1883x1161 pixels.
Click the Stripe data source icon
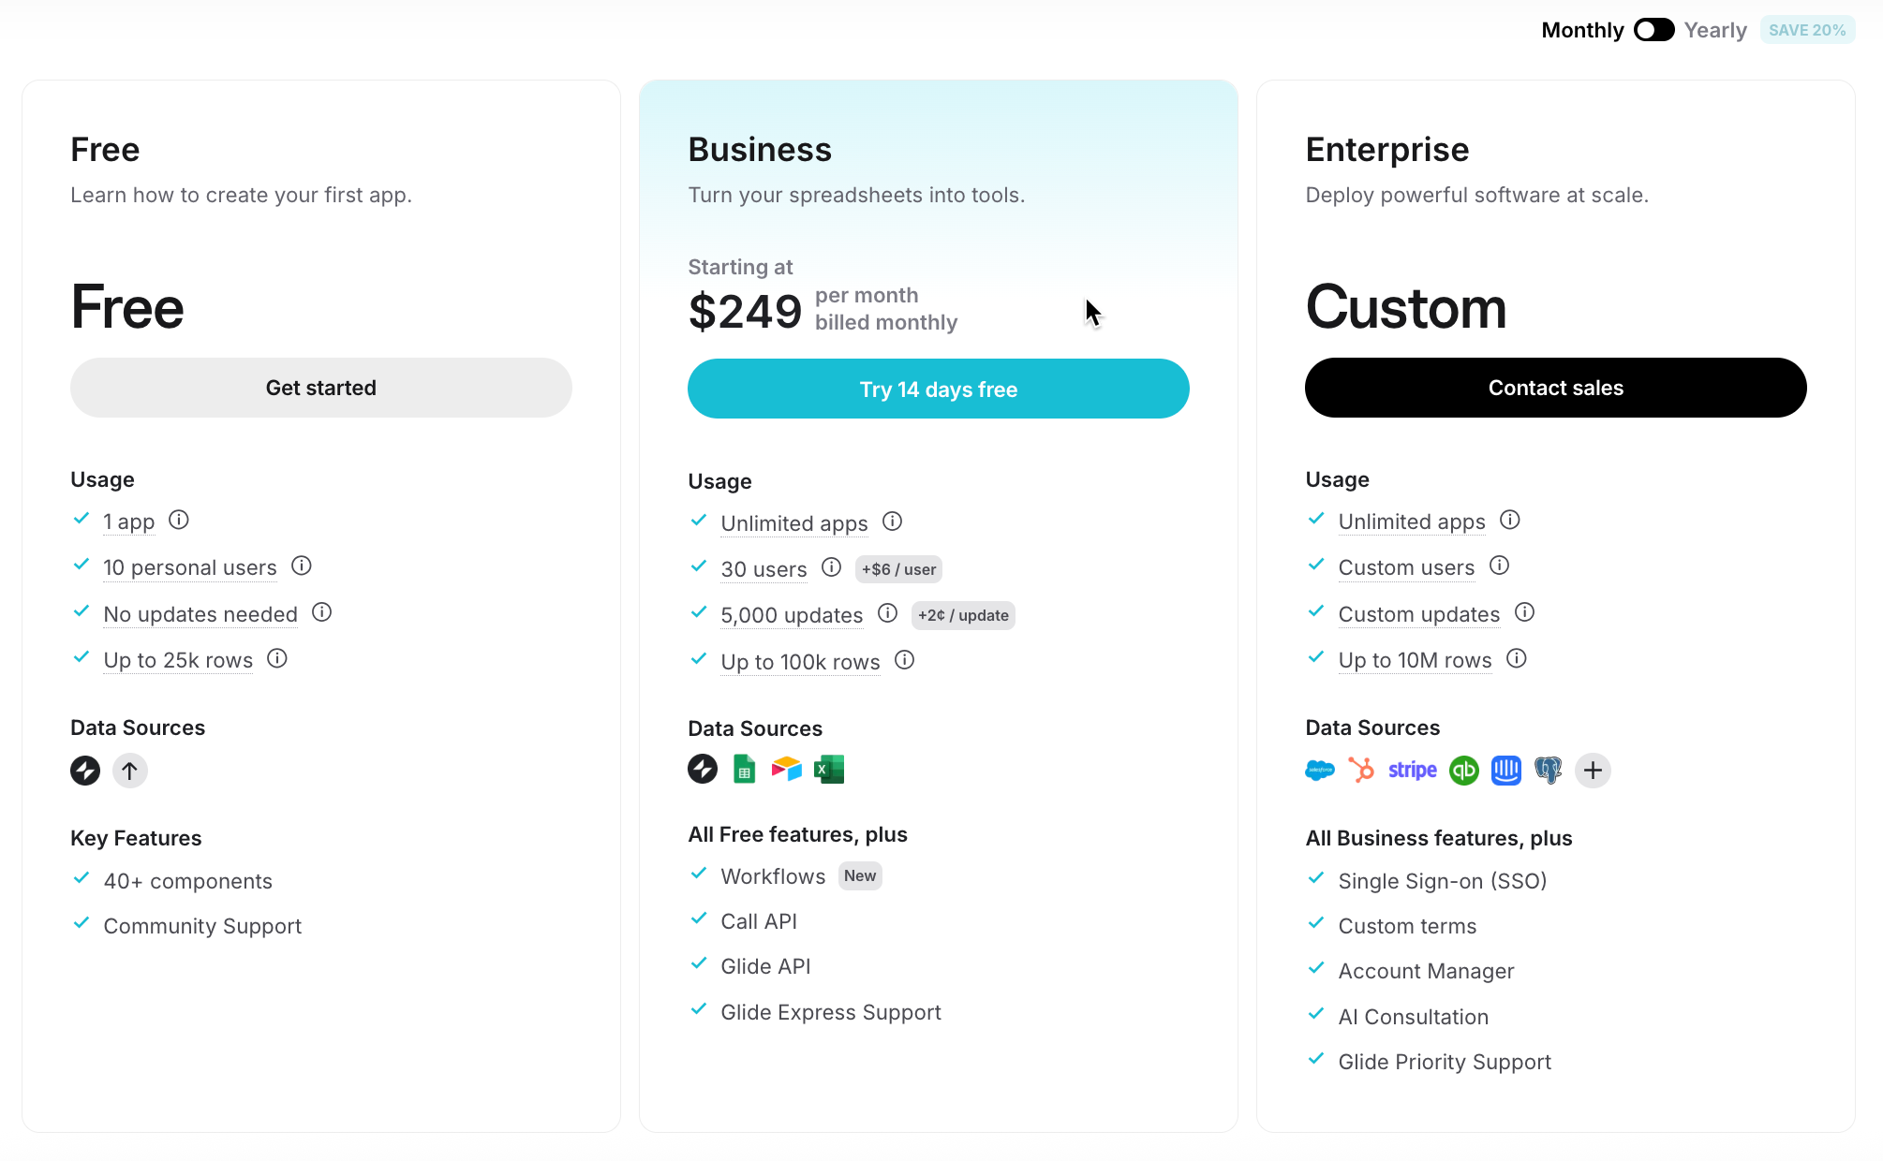click(x=1412, y=770)
